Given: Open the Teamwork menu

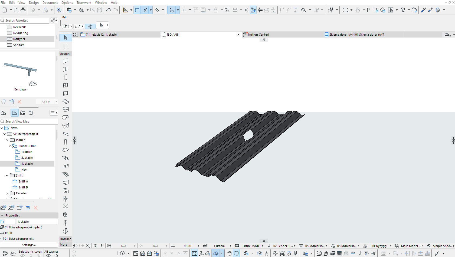Looking at the screenshot, I should click(84, 3).
